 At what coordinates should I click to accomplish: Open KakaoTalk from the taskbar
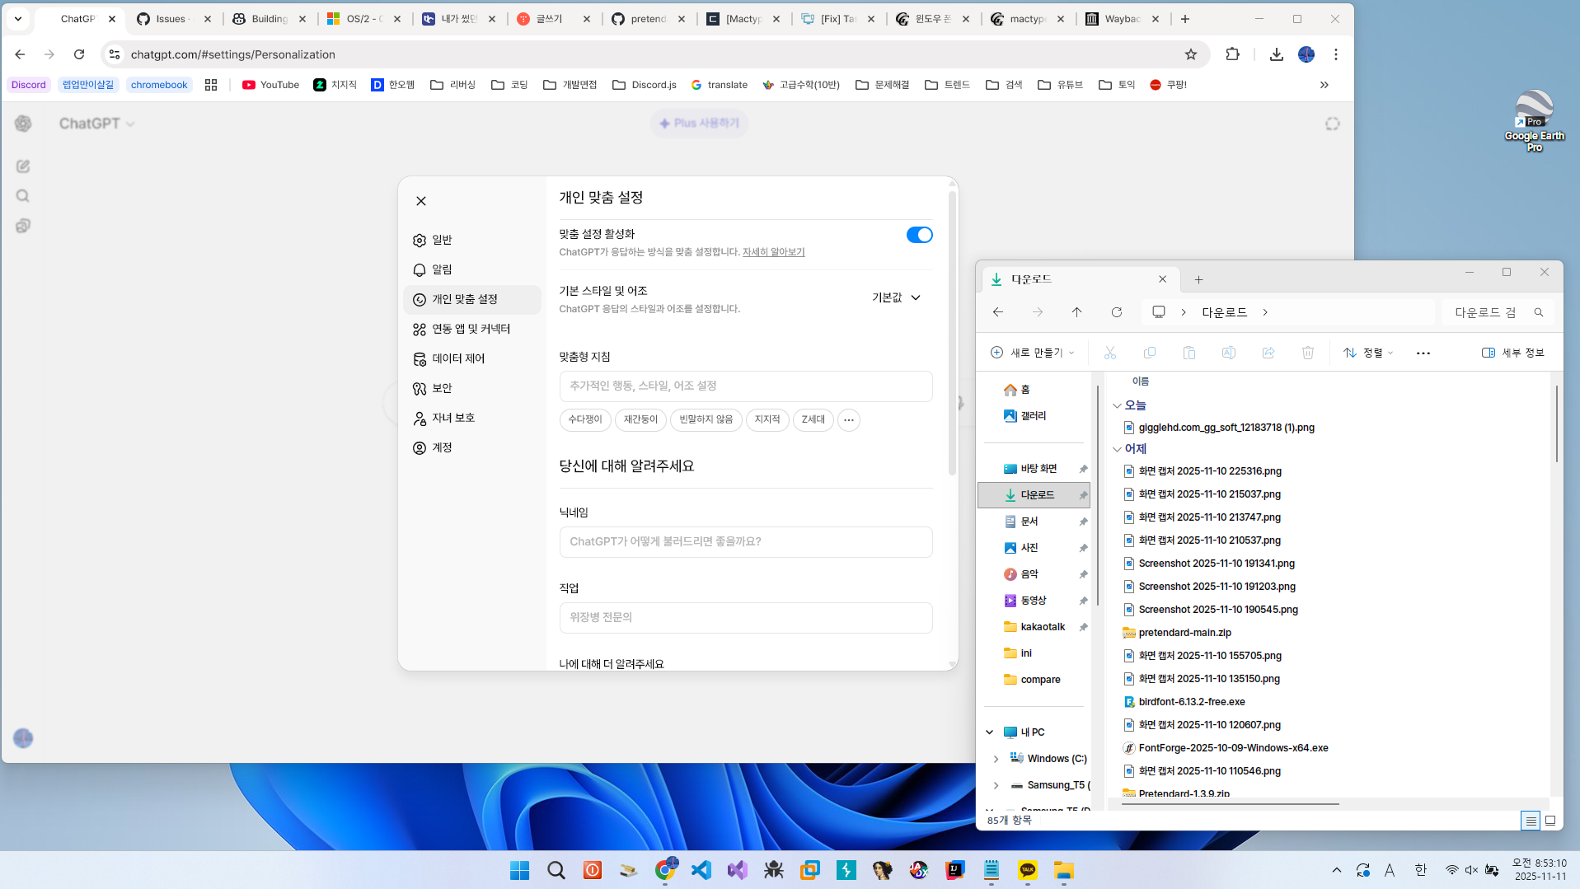[1027, 870]
